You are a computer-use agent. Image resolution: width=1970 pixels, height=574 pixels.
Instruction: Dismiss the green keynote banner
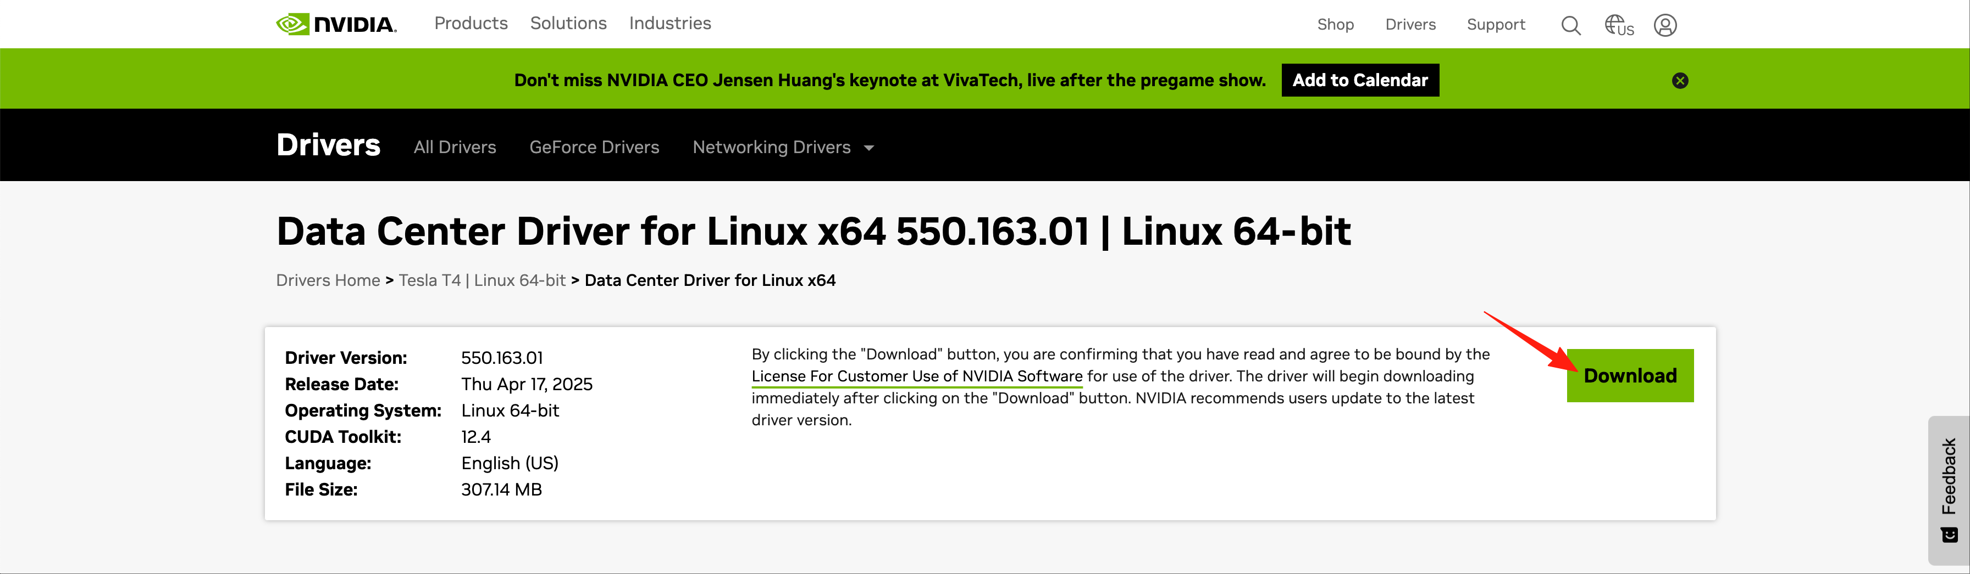[x=1679, y=81]
